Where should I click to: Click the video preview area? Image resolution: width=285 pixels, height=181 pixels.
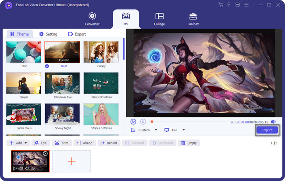(204, 73)
